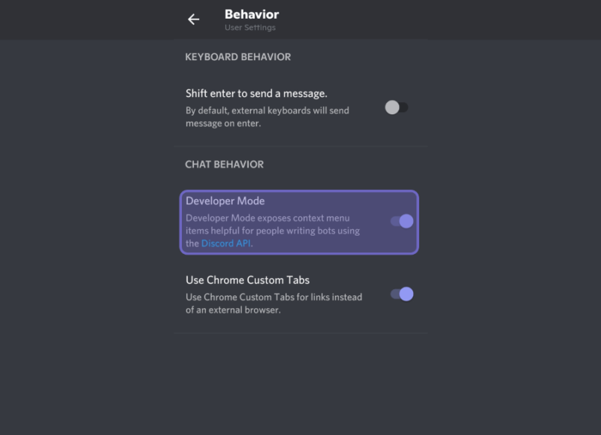Click the Shift enter to send a message label
Viewport: 601px width, 435px height.
(x=256, y=93)
